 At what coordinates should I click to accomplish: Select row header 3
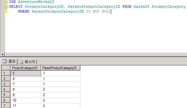point(6,84)
